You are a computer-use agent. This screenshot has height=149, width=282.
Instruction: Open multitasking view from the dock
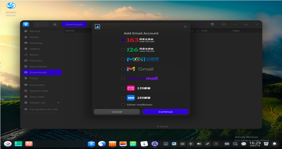coord(29,144)
